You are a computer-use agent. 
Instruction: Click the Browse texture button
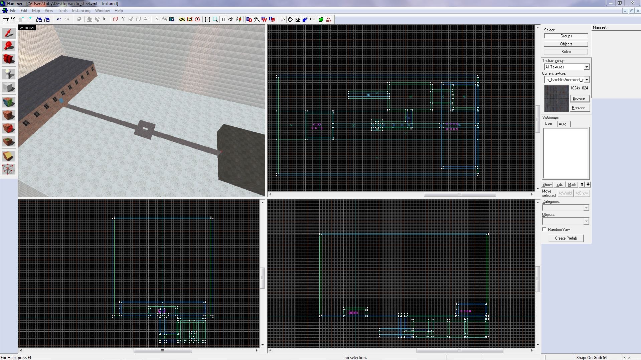click(580, 98)
